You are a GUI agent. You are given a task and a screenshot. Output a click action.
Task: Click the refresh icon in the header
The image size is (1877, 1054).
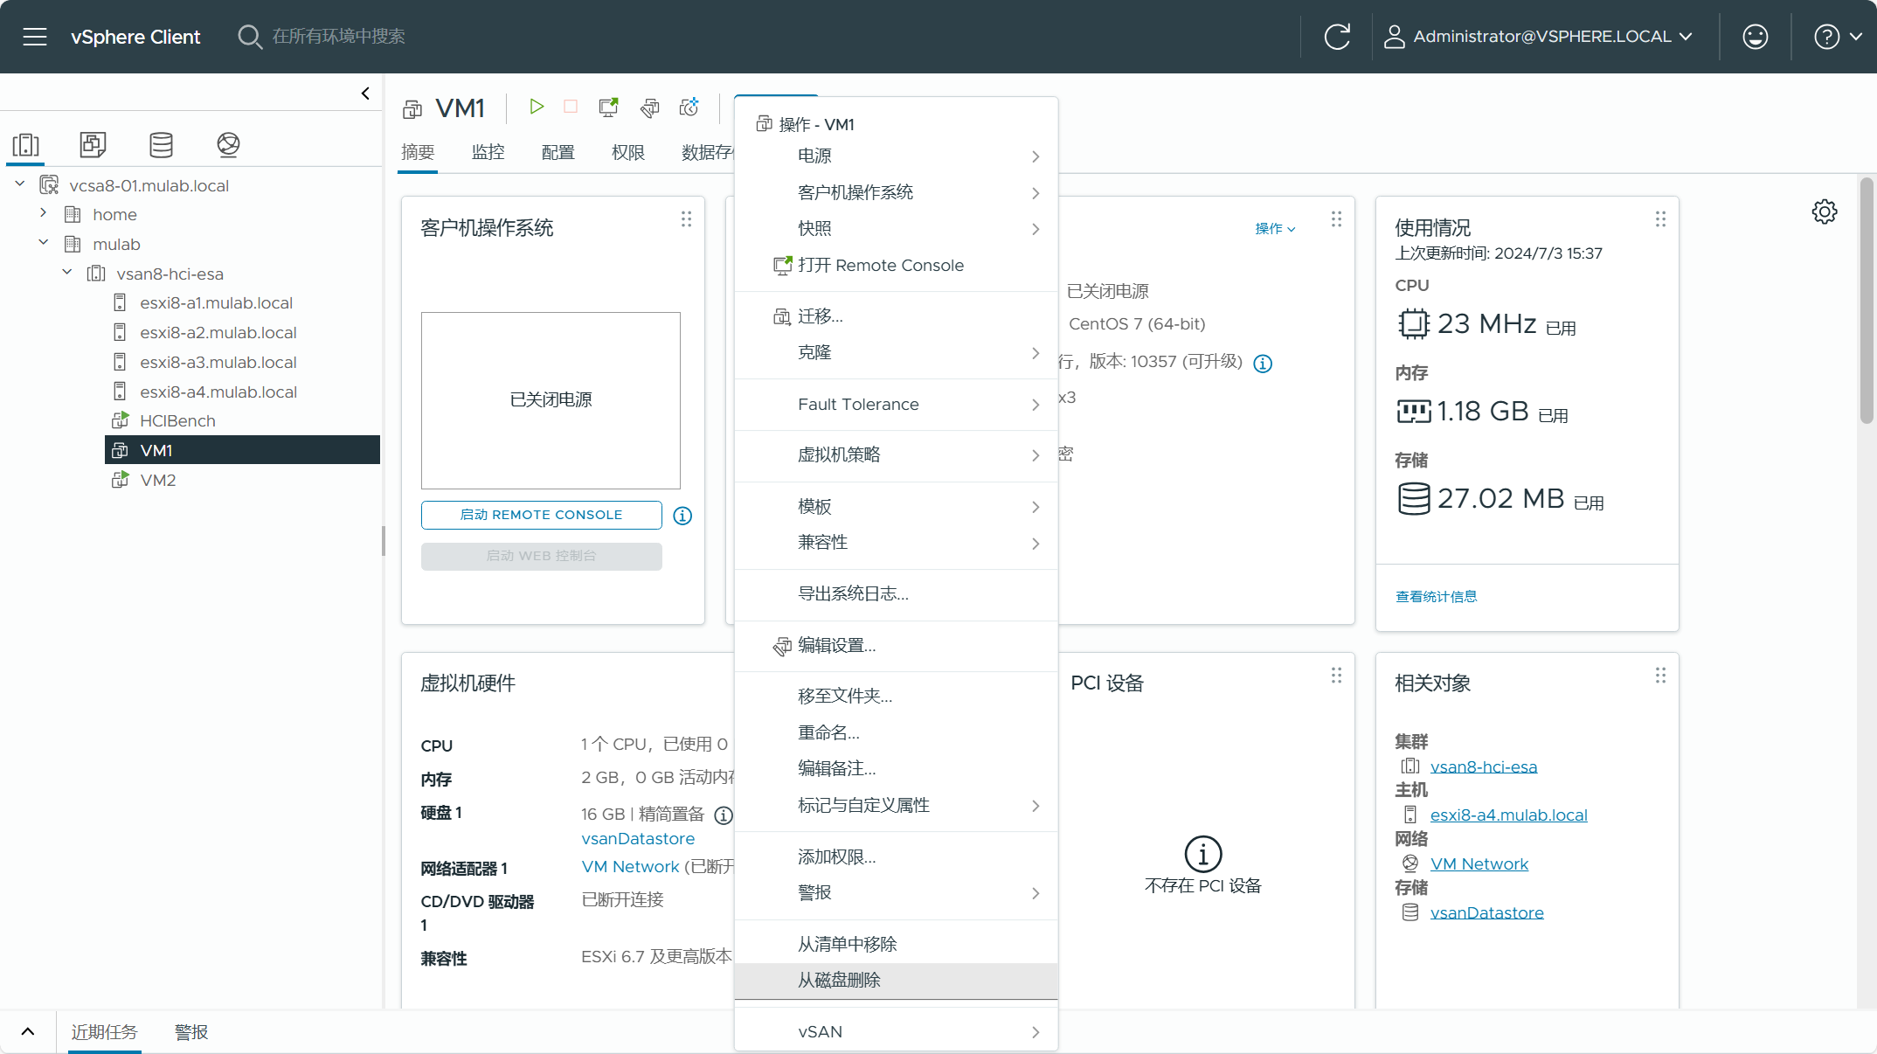click(1337, 37)
